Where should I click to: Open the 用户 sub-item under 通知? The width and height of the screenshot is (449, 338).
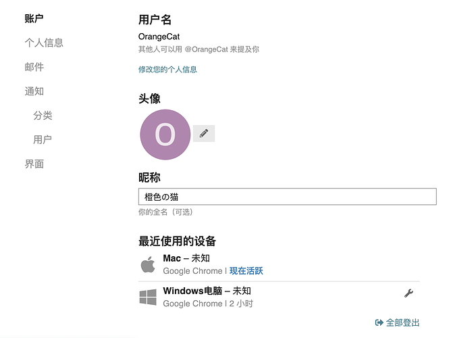tap(43, 140)
